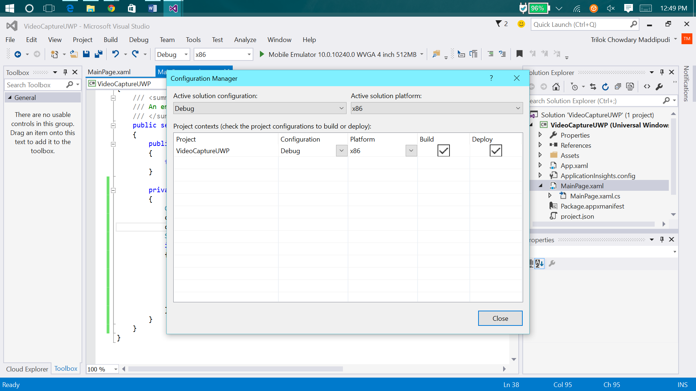The height and width of the screenshot is (391, 696).
Task: Click the Home icon in Solution Explorer
Action: point(556,87)
